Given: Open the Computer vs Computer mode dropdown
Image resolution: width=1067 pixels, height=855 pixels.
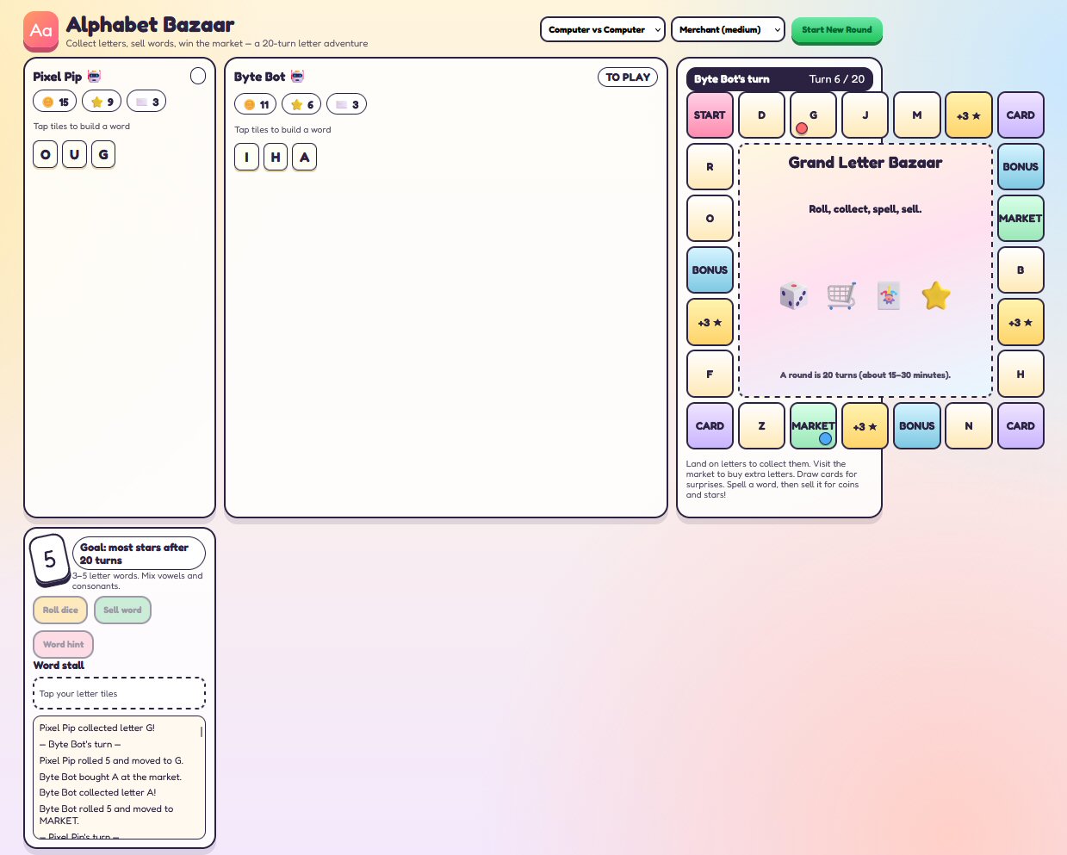Looking at the screenshot, I should [603, 29].
